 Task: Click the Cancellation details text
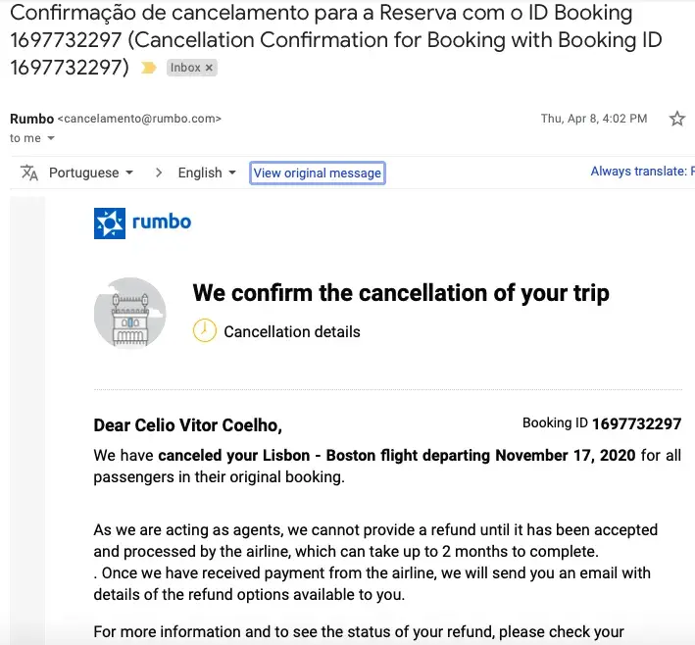(x=291, y=331)
